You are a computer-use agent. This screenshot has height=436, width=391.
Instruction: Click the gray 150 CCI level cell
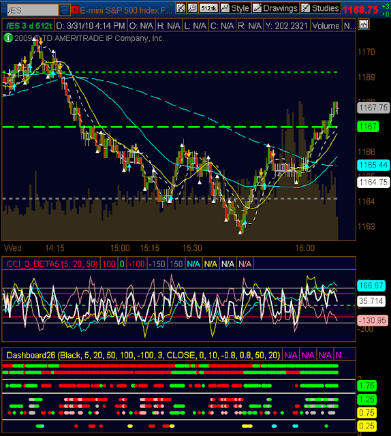click(x=176, y=264)
